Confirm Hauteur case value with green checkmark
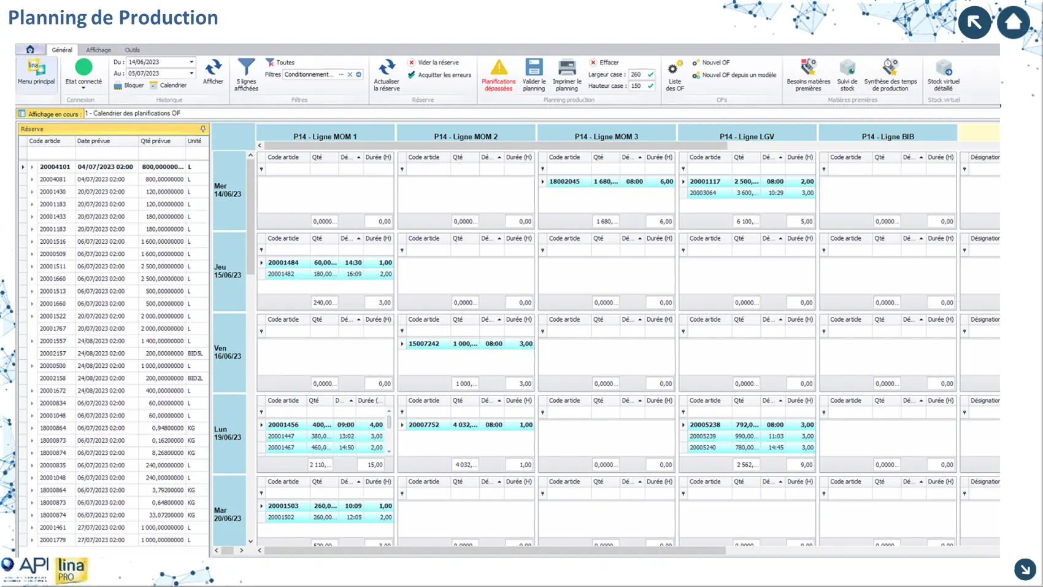The height and width of the screenshot is (587, 1043). pyautogui.click(x=650, y=86)
